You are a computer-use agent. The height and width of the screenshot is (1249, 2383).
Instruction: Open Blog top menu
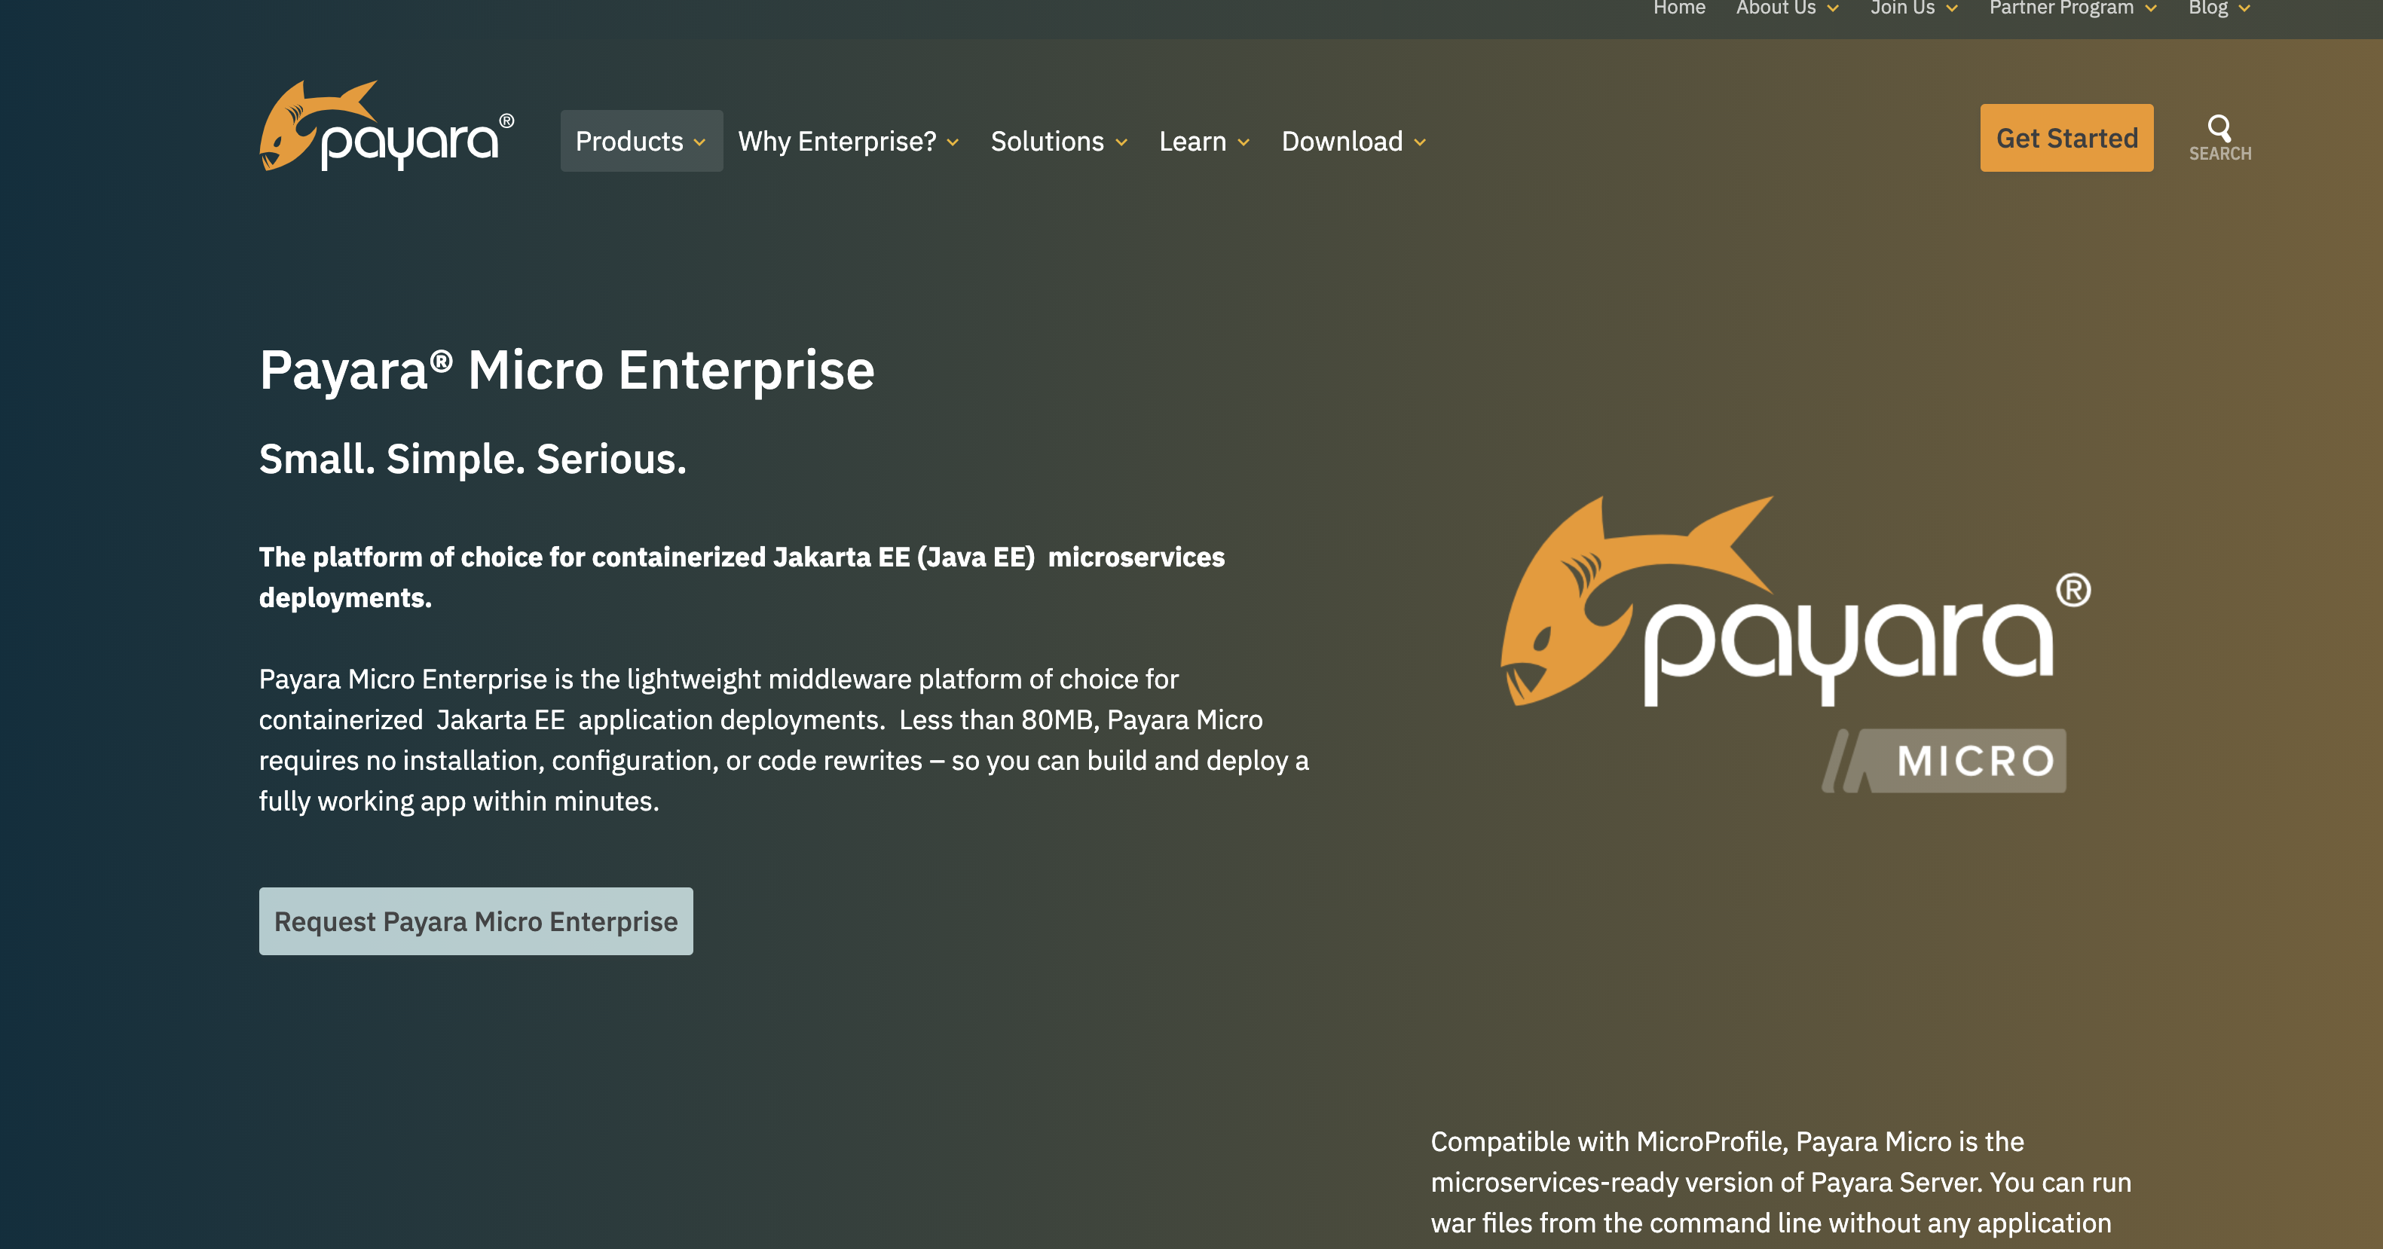click(x=2207, y=8)
